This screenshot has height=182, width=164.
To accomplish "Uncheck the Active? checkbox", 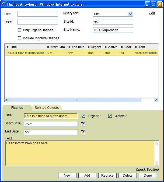I will 110,116.
